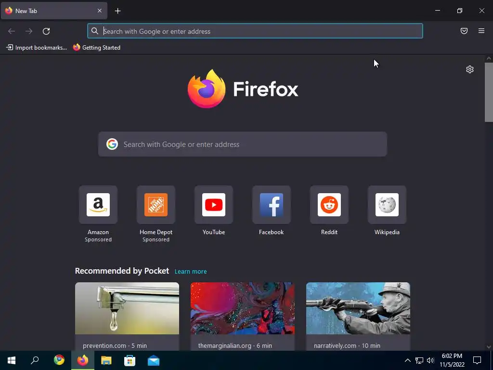
Task: Click the address bar search field
Action: (x=255, y=31)
